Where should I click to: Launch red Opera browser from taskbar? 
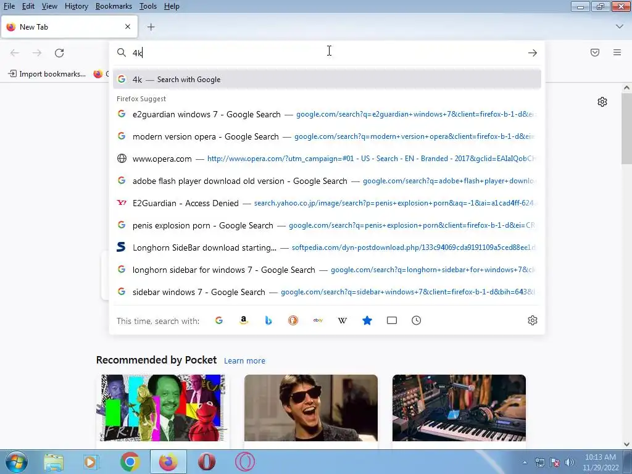point(206,462)
